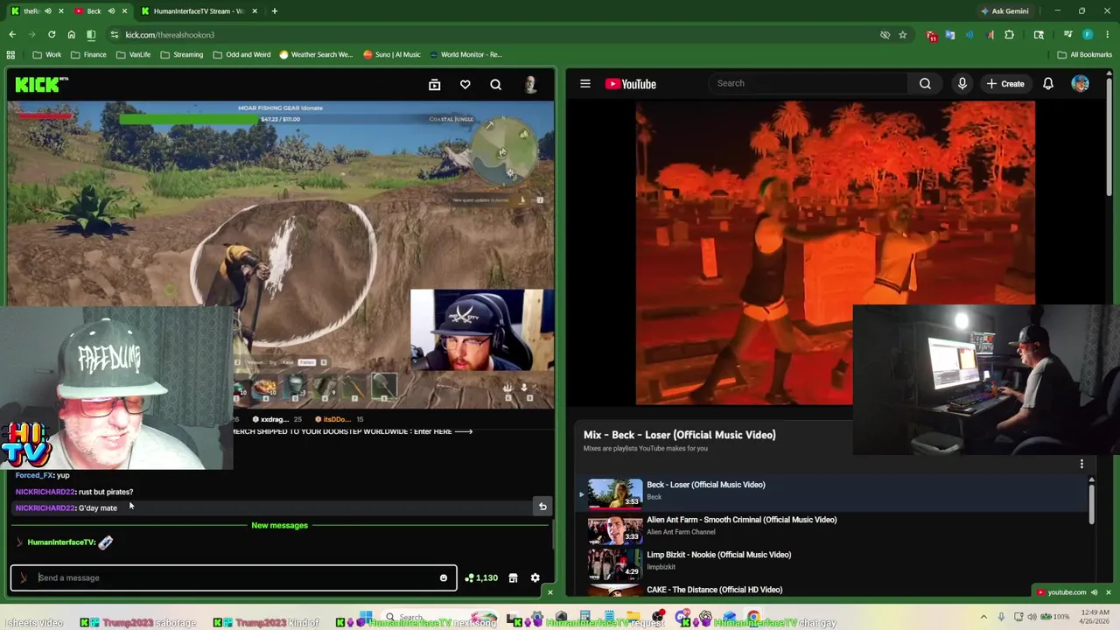Open Work bookmarks folder

pyautogui.click(x=47, y=54)
